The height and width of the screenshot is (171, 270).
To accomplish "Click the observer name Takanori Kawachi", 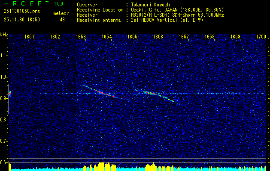I will 152,5.
